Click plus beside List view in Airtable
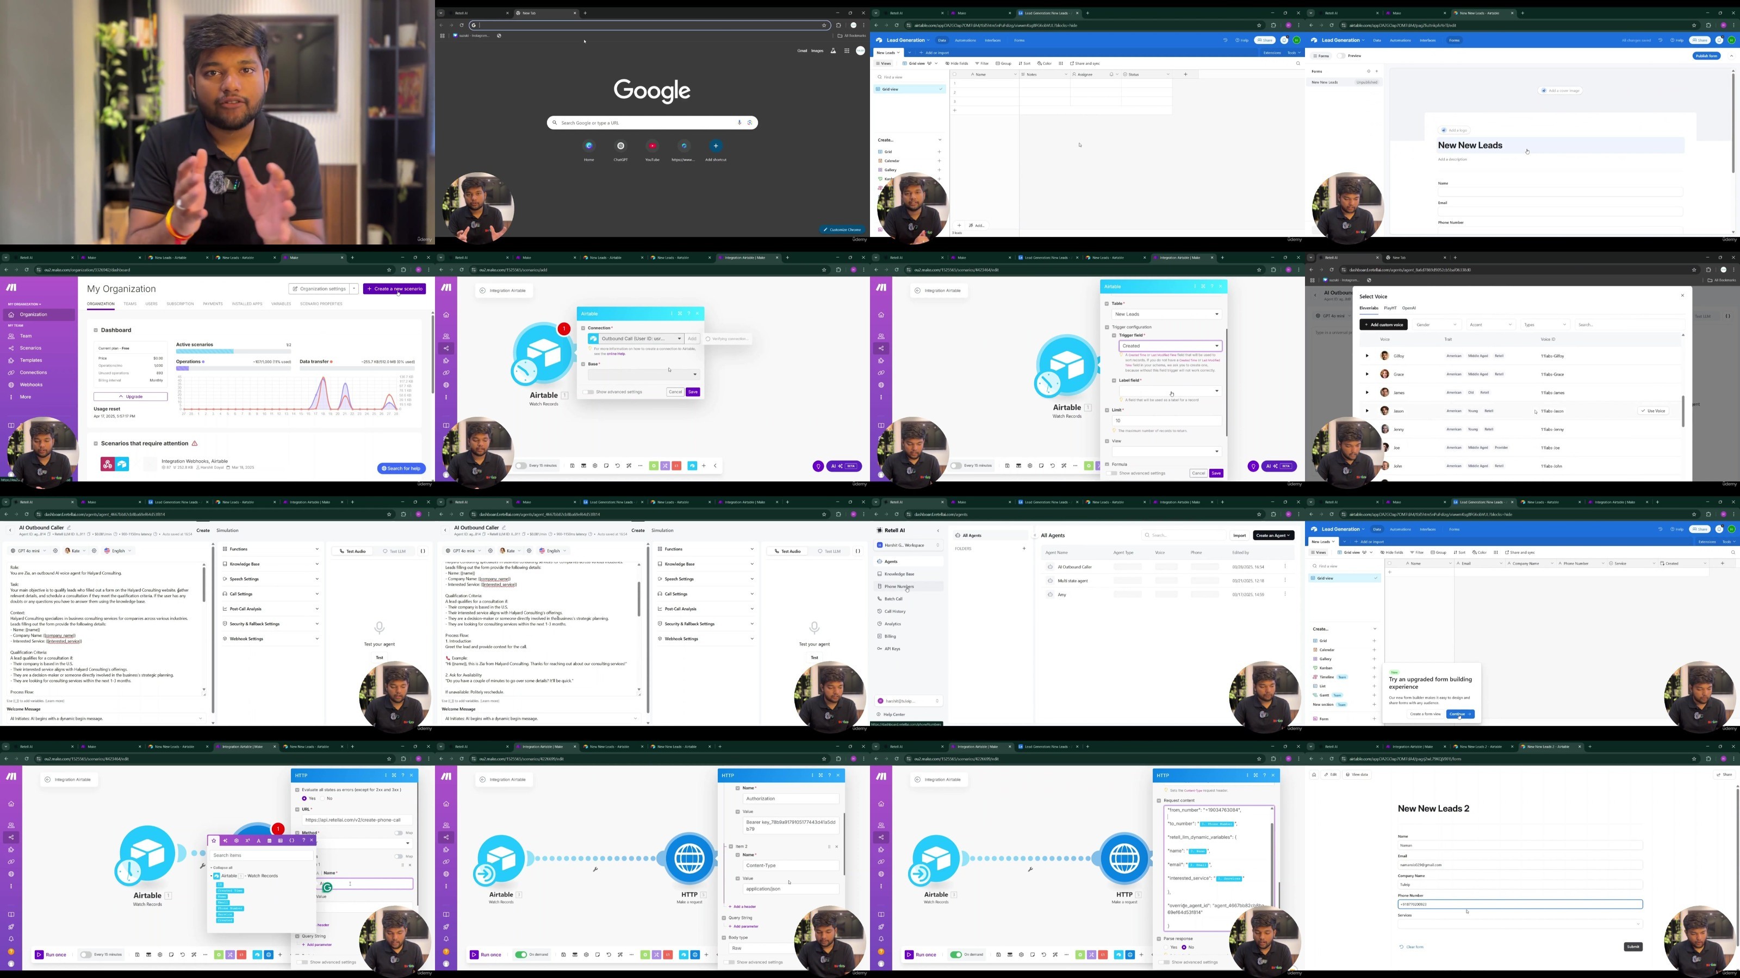 (1374, 686)
